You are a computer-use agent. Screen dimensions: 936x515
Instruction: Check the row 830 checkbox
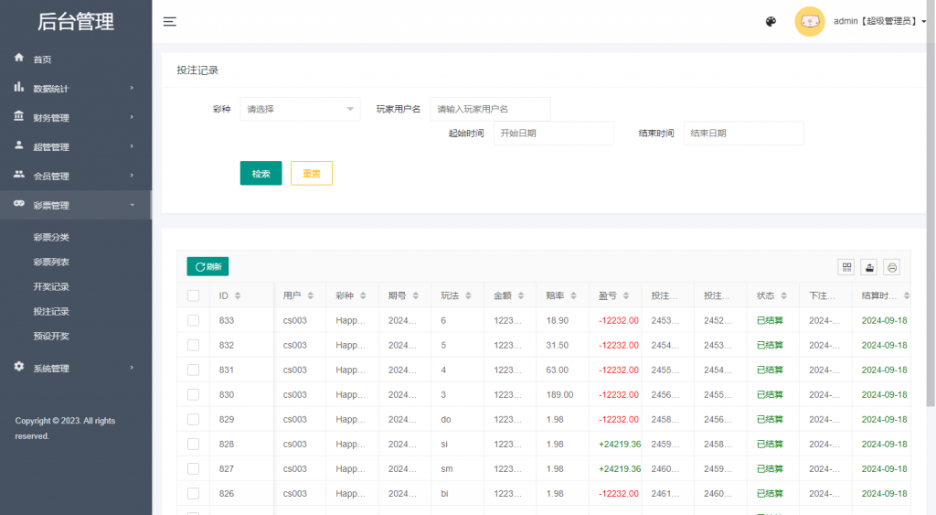(194, 395)
